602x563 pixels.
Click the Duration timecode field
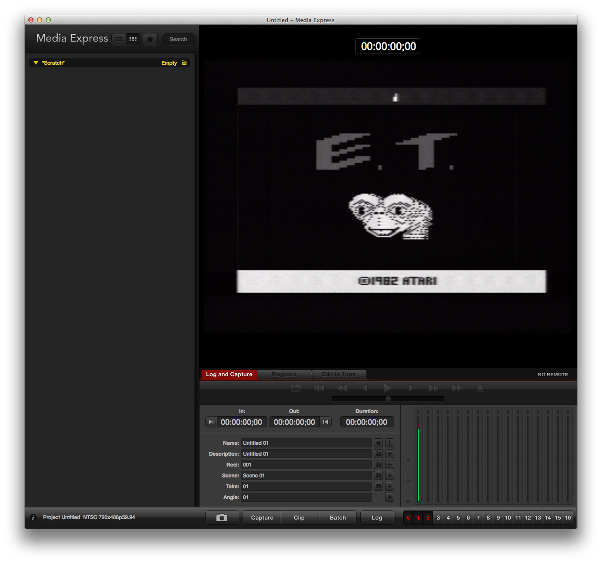367,422
